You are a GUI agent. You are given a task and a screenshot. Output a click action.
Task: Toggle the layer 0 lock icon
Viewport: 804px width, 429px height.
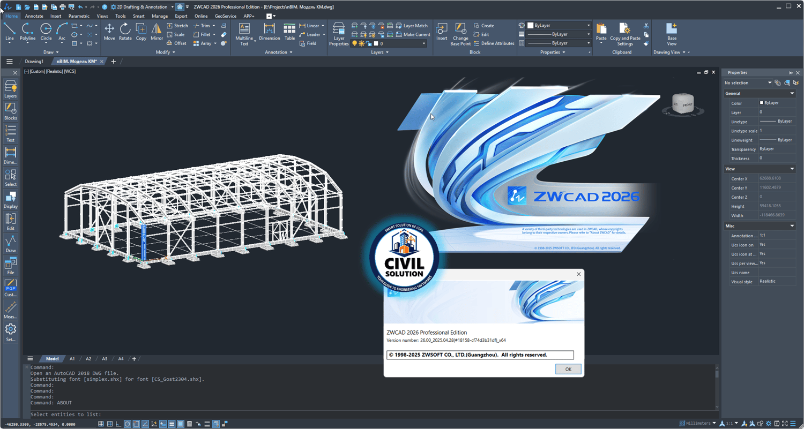368,43
